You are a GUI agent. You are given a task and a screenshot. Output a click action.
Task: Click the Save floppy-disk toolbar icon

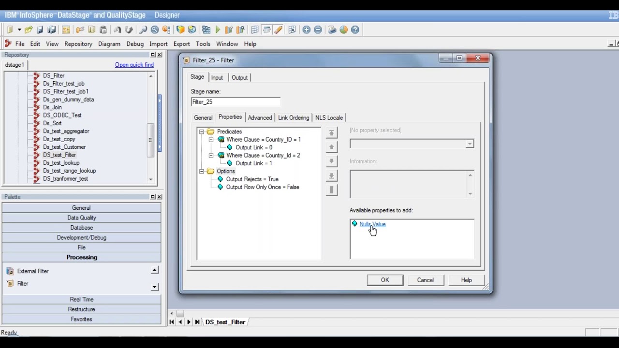coord(40,30)
